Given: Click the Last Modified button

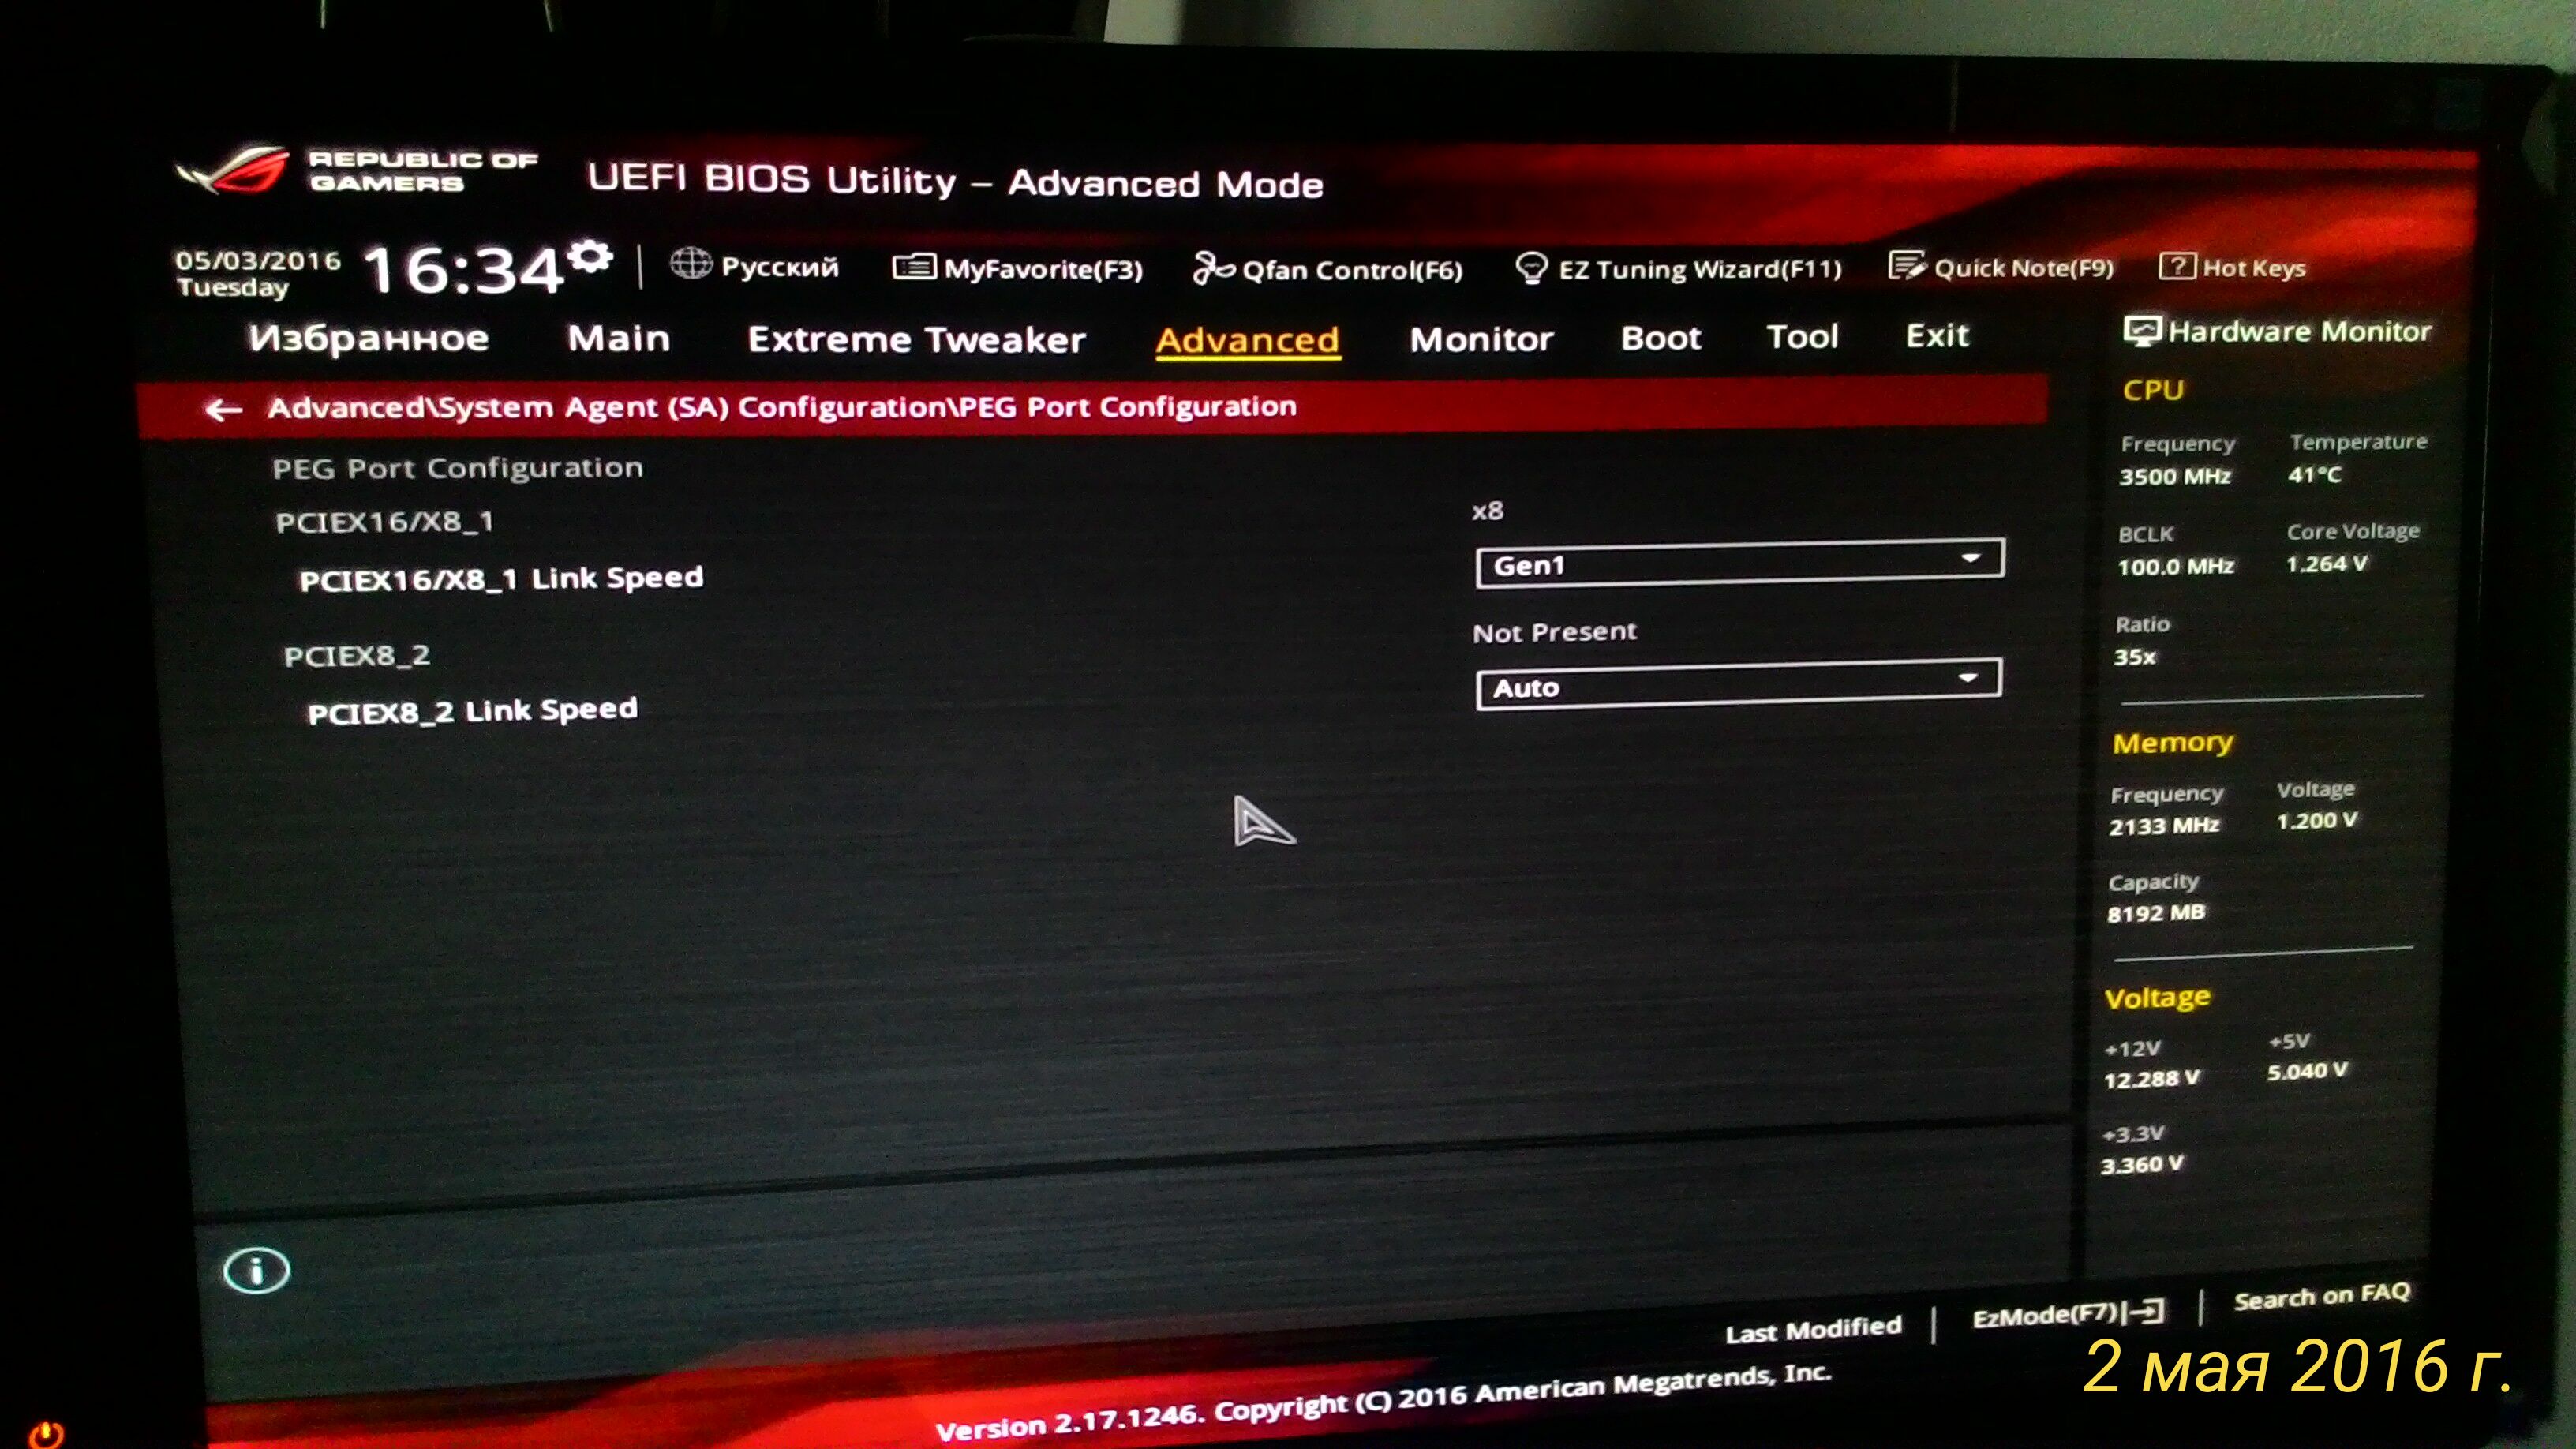Looking at the screenshot, I should pos(1812,1330).
